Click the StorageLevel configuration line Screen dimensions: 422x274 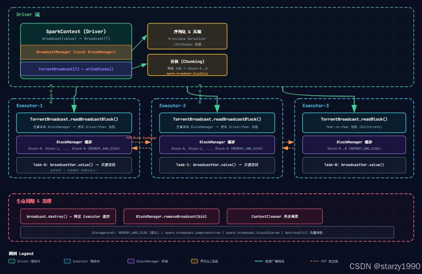coord(207,232)
